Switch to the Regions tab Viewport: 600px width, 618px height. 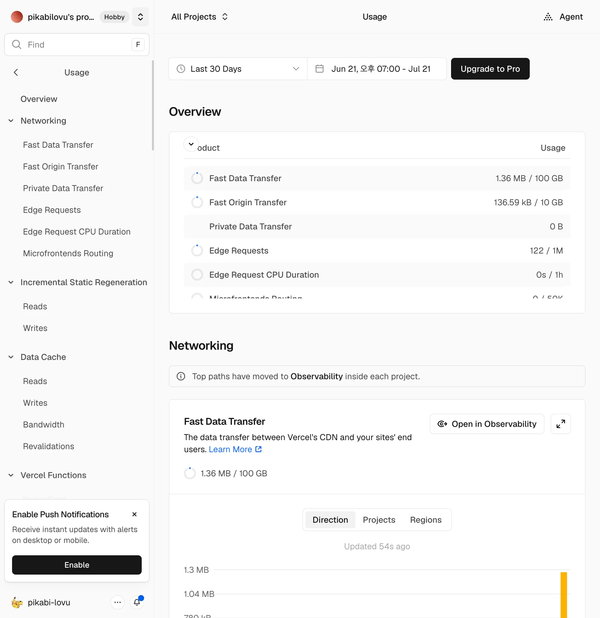426,520
